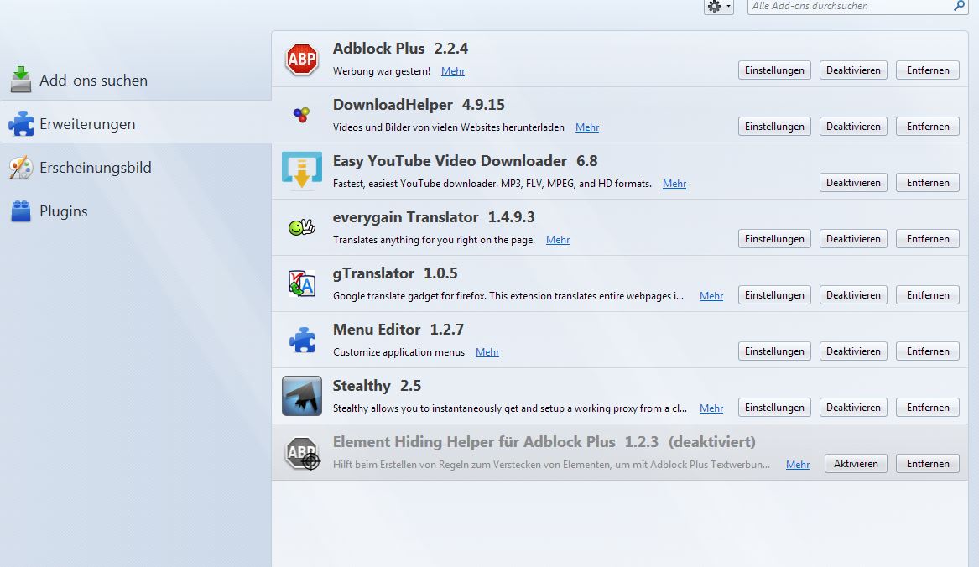Deactivate the Stealthy extension
979x567 pixels.
[x=853, y=407]
